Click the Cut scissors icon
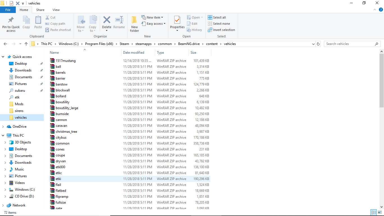The width and height of the screenshot is (384, 216). pyautogui.click(x=47, y=17)
